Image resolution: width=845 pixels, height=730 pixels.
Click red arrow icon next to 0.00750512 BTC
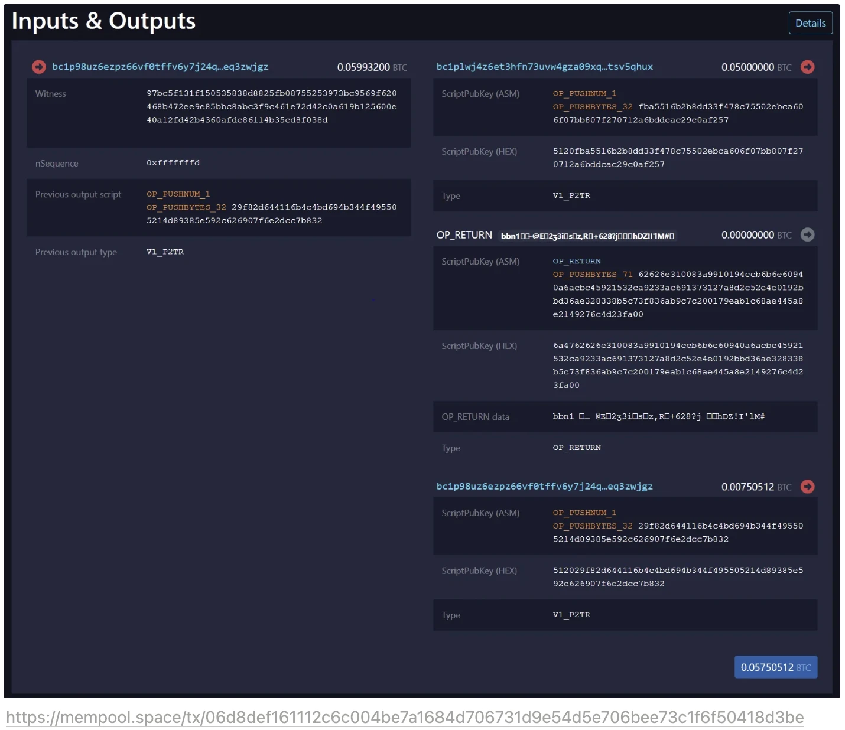[807, 487]
